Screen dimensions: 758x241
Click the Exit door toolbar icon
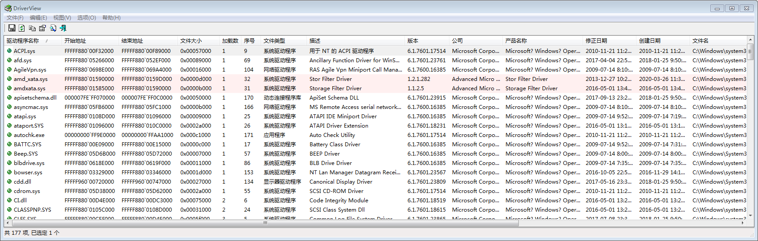[x=63, y=28]
